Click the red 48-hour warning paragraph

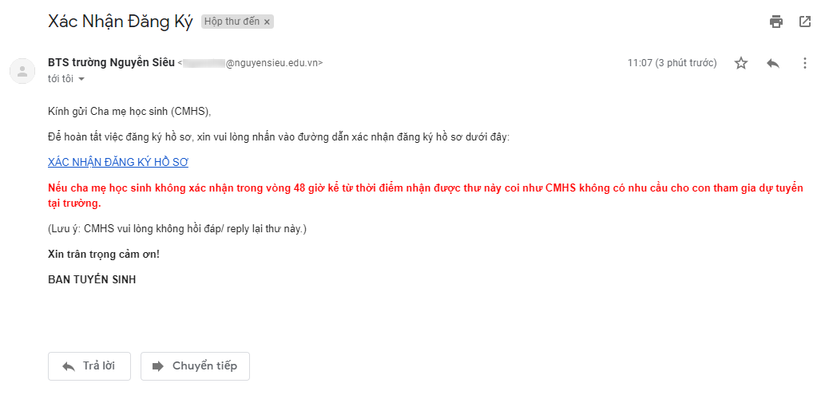[x=425, y=196]
